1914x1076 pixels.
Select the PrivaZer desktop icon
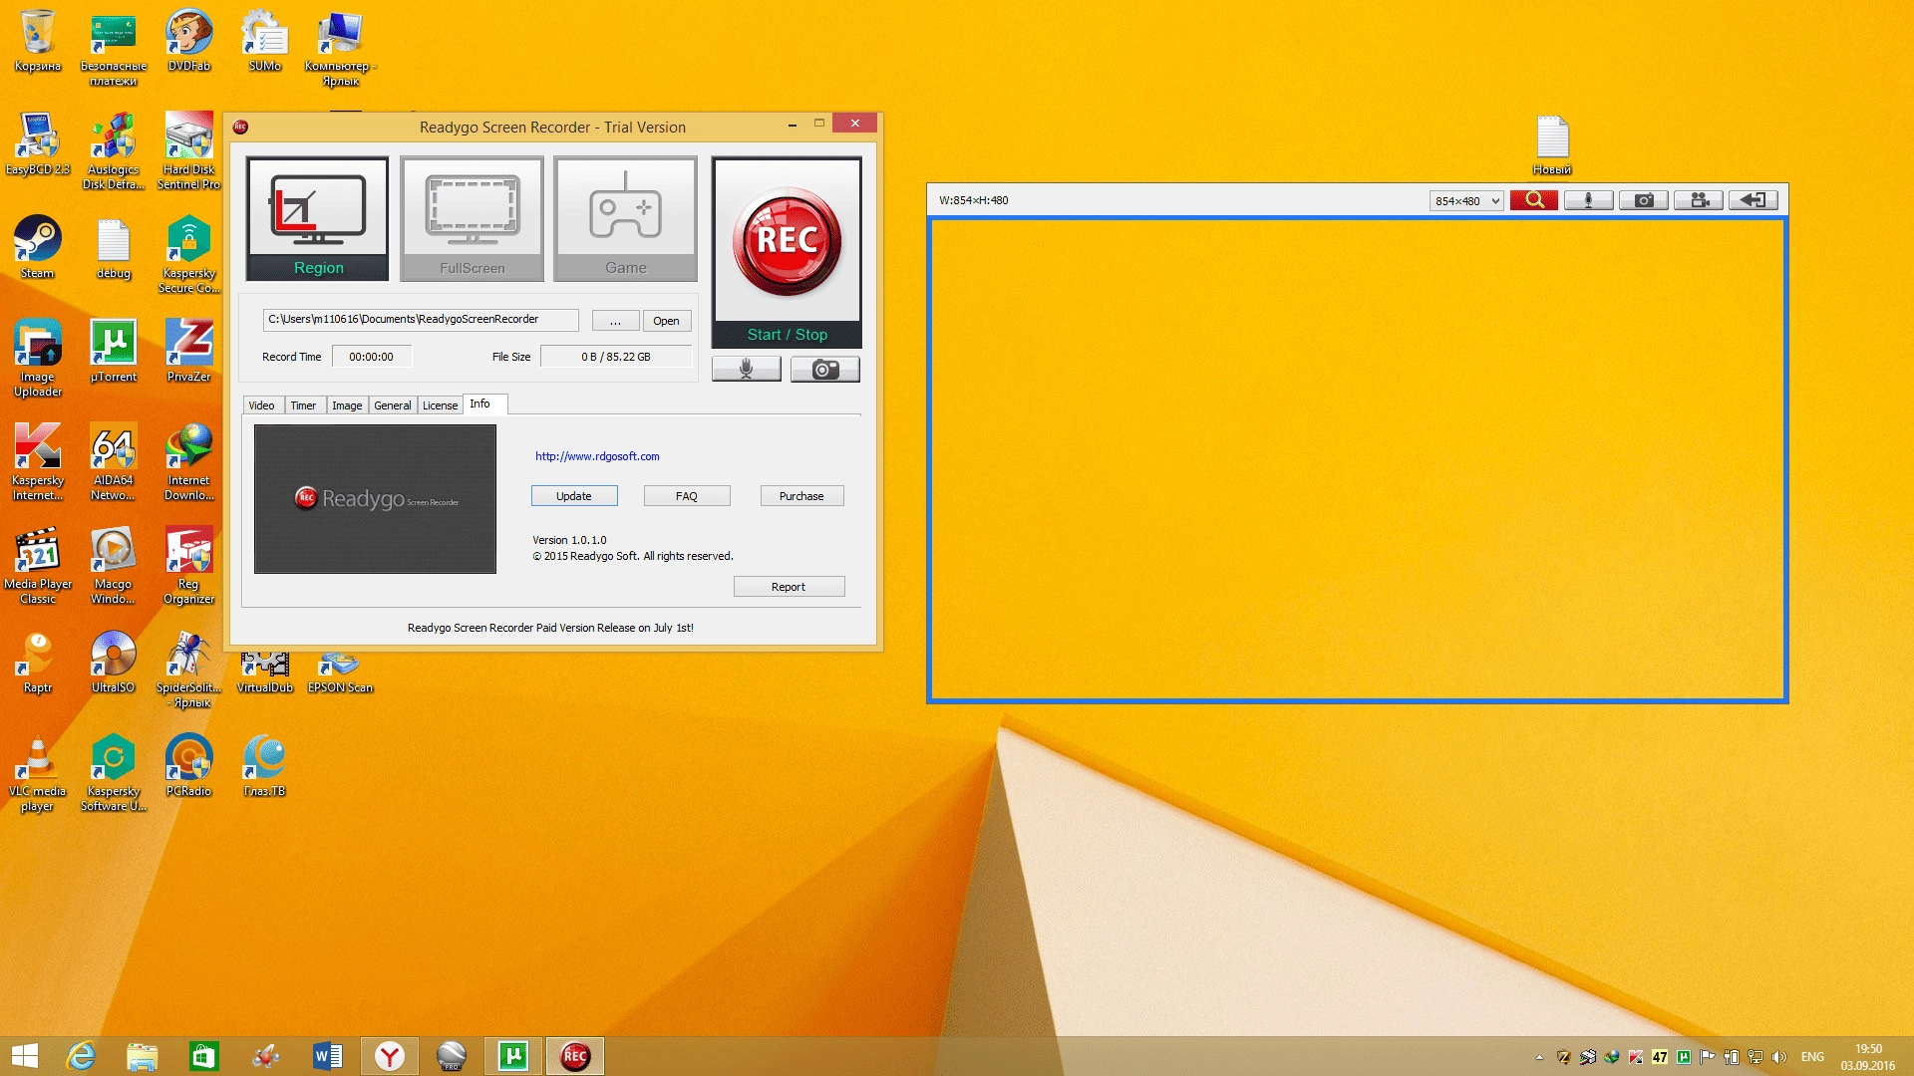point(189,352)
